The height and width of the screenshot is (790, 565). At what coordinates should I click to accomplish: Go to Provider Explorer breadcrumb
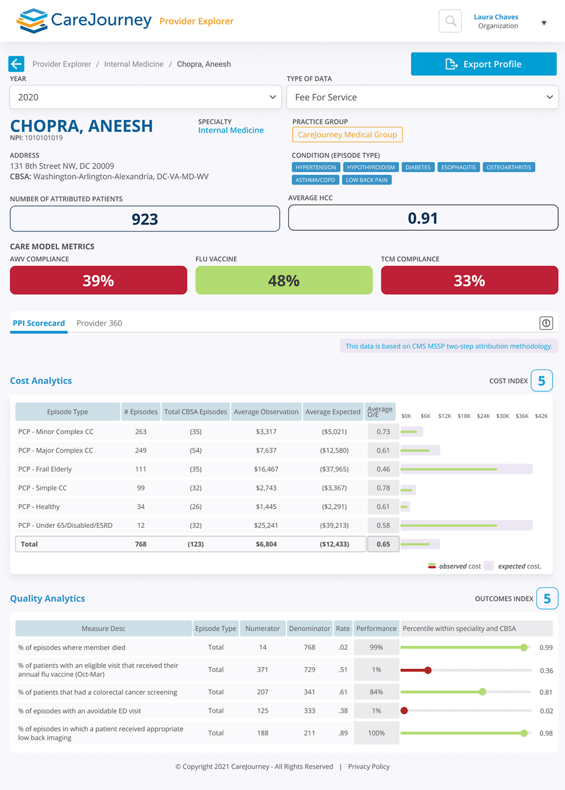pos(62,64)
